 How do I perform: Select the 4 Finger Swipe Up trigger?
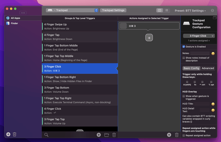[80, 26]
